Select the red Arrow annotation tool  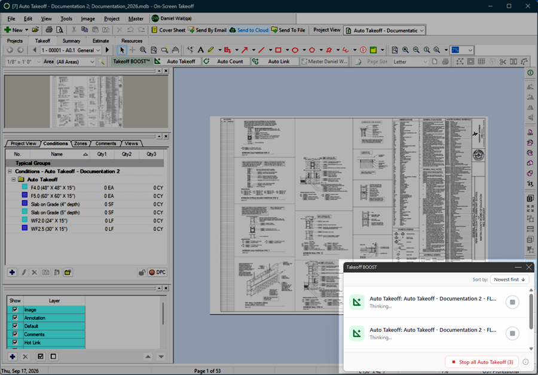point(244,50)
